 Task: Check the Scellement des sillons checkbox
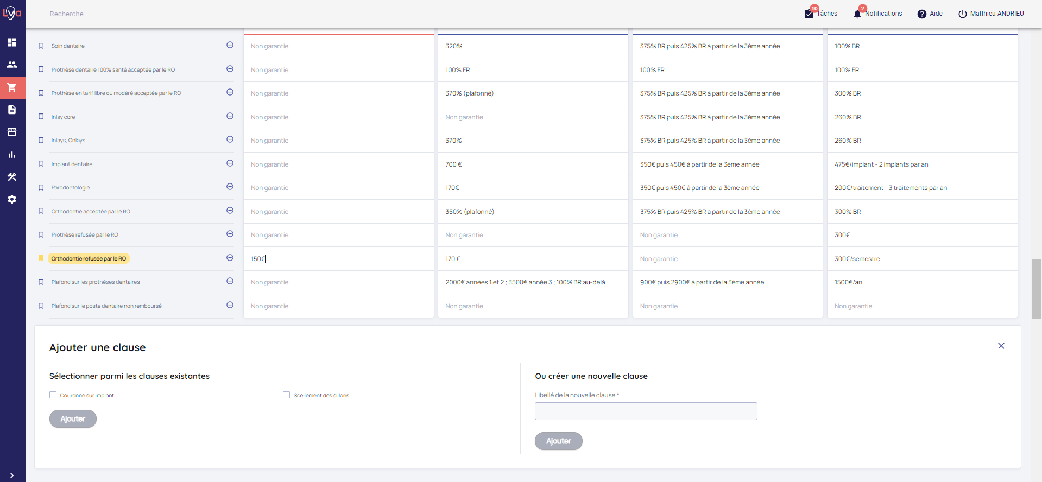click(286, 395)
